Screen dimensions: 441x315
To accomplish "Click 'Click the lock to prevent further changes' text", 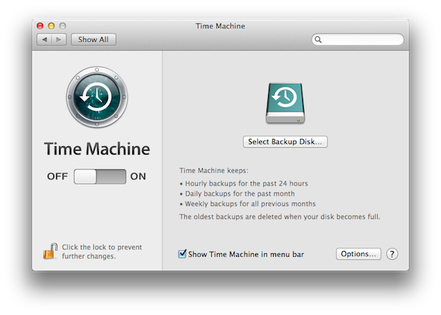I will [102, 252].
